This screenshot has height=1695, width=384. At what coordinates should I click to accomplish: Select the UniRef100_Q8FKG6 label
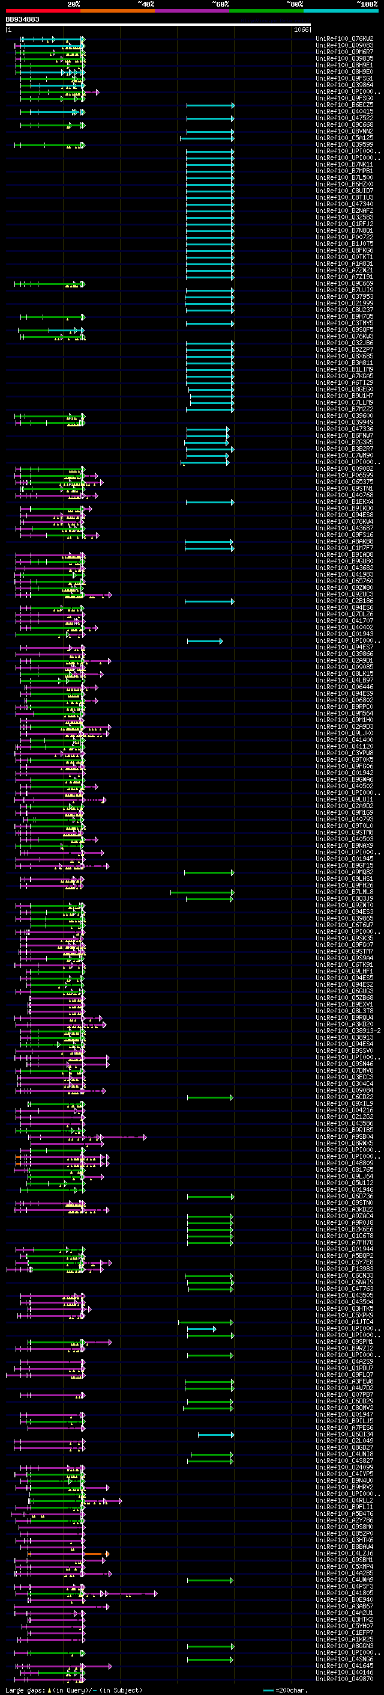click(x=344, y=250)
